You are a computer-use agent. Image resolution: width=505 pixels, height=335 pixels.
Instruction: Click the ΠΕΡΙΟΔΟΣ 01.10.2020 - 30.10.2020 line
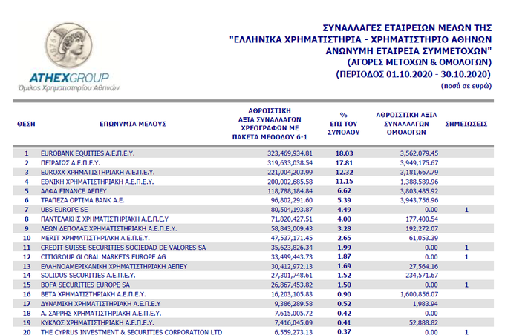click(x=414, y=74)
